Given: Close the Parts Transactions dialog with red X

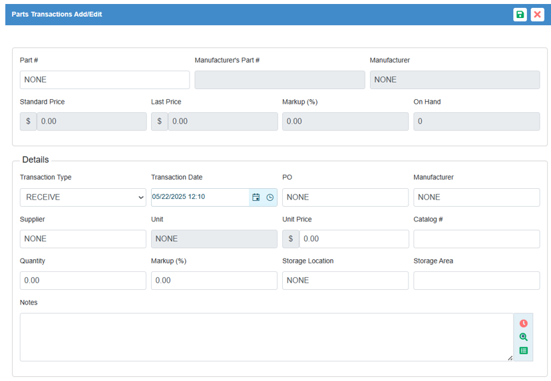Looking at the screenshot, I should pos(537,15).
